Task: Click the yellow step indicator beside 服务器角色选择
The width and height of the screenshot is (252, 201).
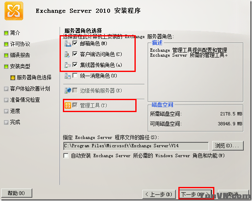Action: (13, 78)
